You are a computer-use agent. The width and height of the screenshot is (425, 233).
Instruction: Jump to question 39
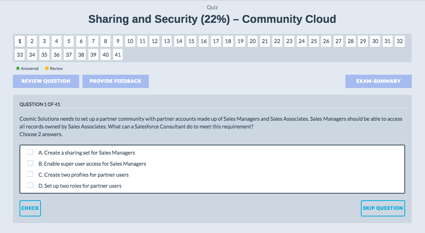click(93, 55)
